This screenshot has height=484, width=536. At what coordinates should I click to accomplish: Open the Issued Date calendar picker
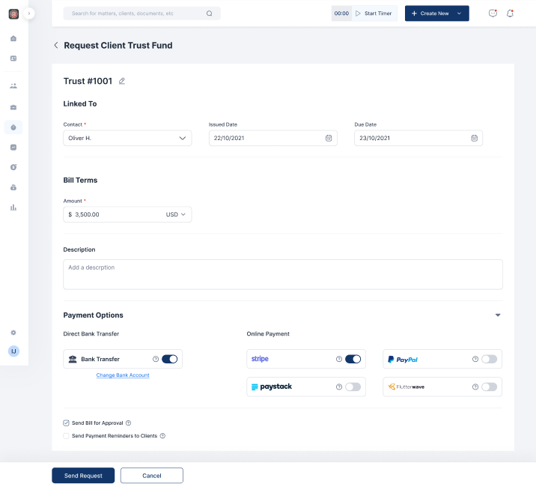pyautogui.click(x=329, y=138)
